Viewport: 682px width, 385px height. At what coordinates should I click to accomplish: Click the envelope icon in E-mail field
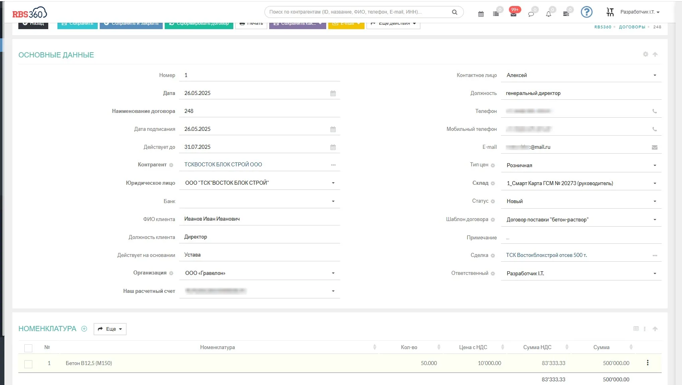tap(654, 147)
